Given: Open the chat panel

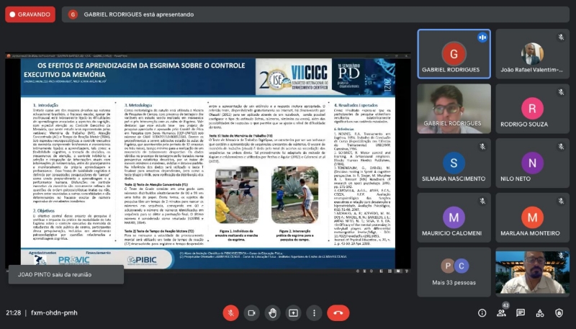Looking at the screenshot, I should [x=521, y=313].
